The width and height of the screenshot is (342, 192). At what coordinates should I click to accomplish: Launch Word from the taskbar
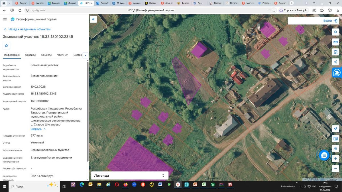pyautogui.click(x=160, y=185)
